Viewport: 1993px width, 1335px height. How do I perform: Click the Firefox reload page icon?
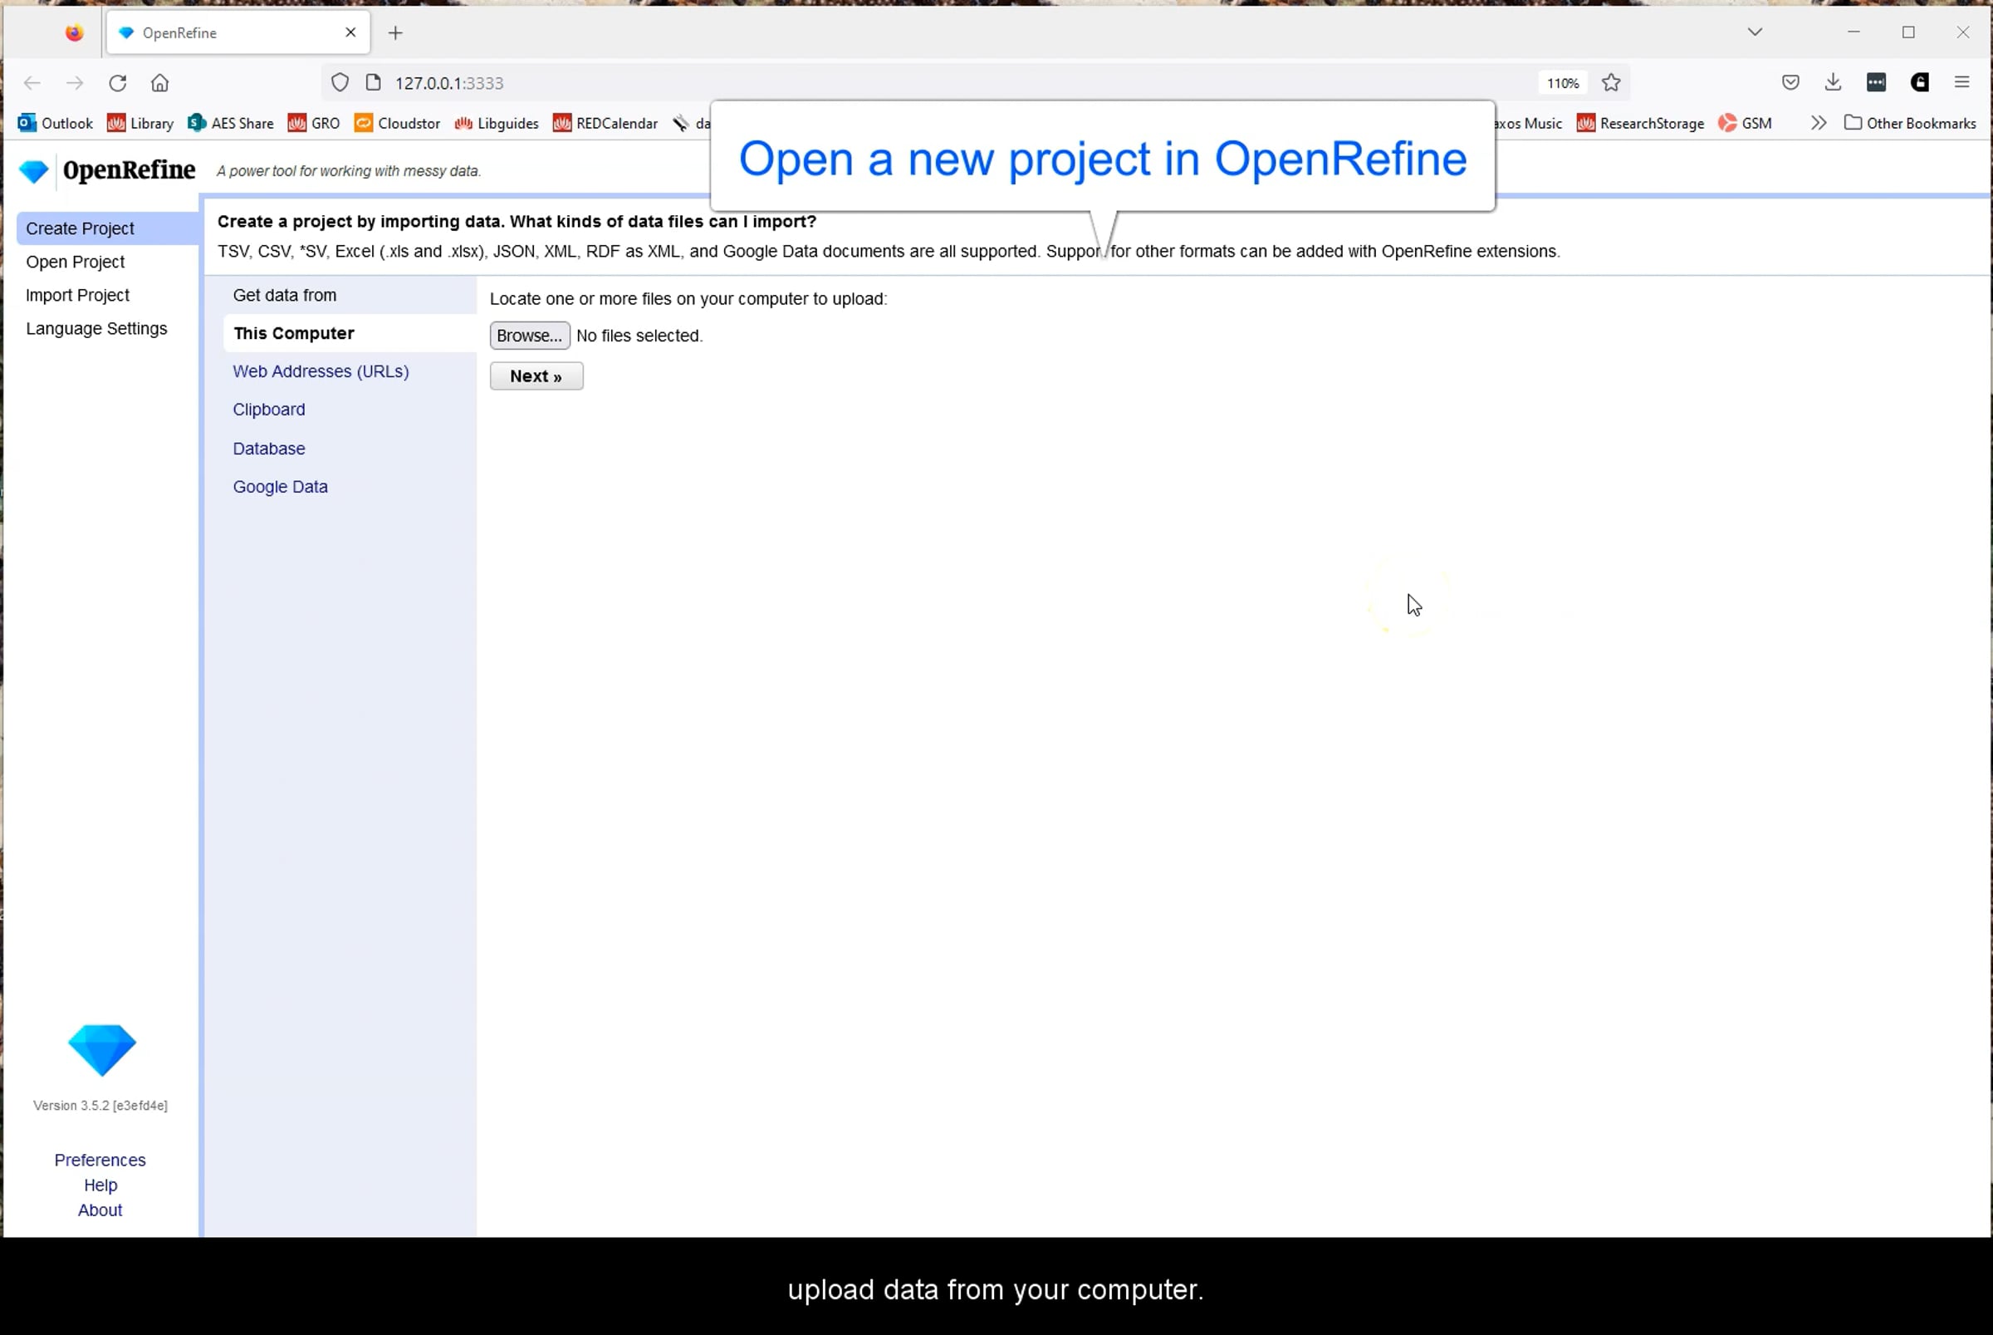pyautogui.click(x=117, y=82)
